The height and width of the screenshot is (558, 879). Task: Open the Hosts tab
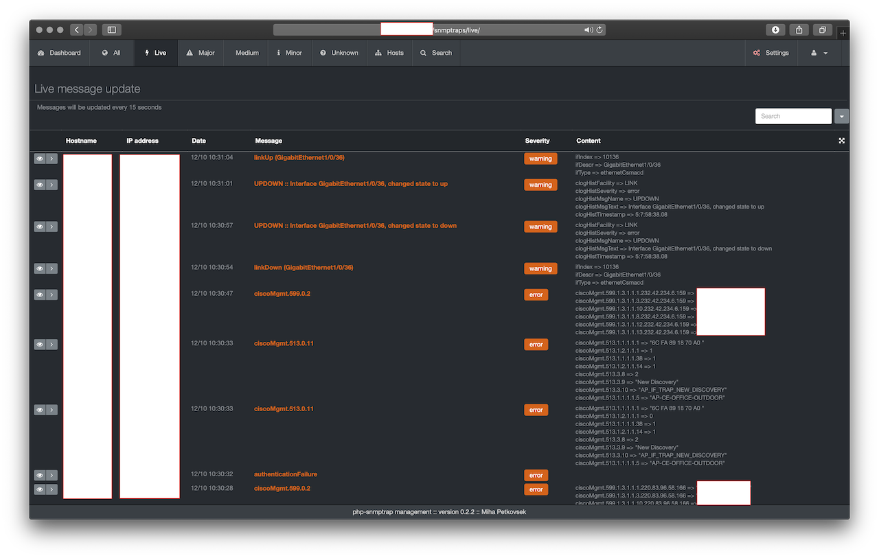tap(389, 53)
